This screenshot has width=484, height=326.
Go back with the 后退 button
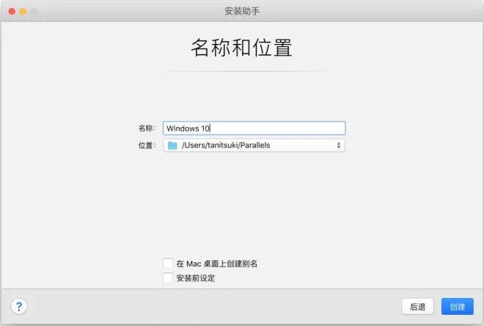[418, 306]
